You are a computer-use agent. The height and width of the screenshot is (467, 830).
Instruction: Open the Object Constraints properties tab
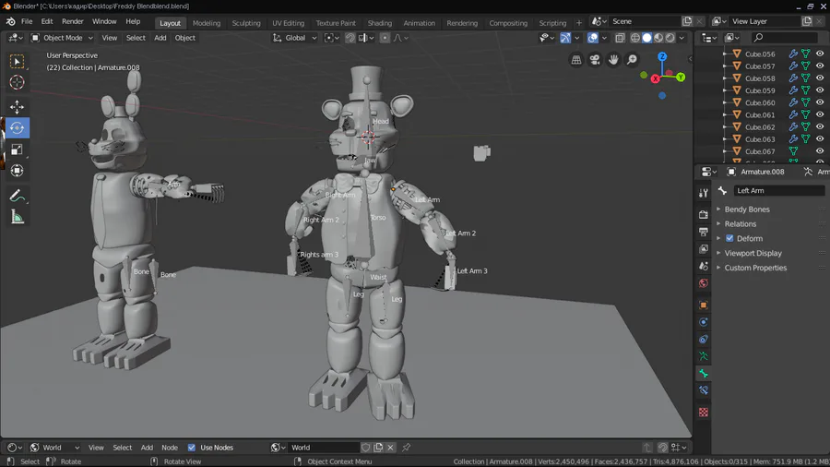tap(704, 340)
